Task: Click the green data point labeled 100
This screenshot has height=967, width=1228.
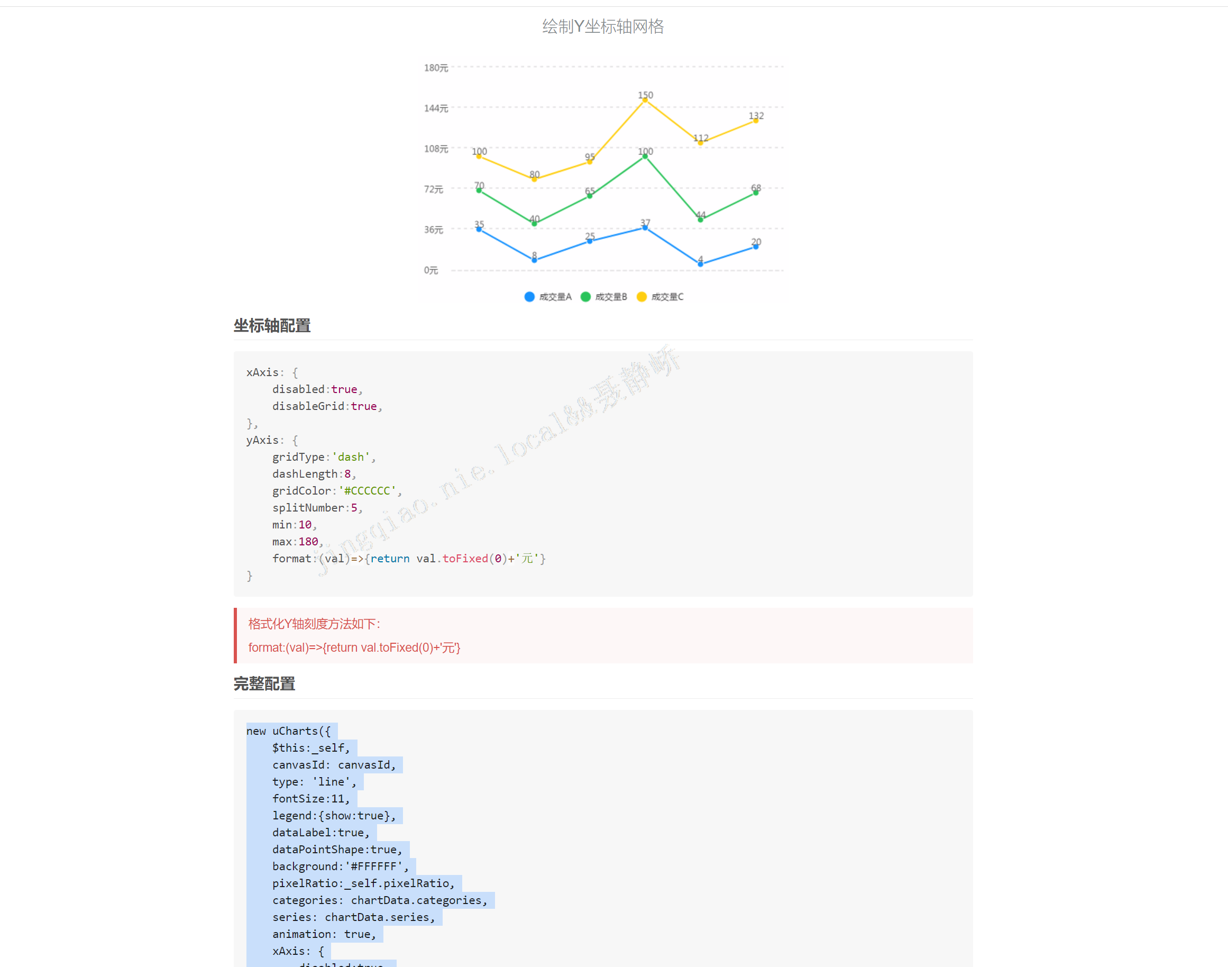Action: [644, 156]
